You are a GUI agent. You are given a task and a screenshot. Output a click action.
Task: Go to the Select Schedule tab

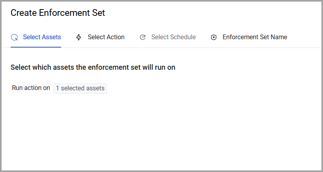click(x=168, y=37)
